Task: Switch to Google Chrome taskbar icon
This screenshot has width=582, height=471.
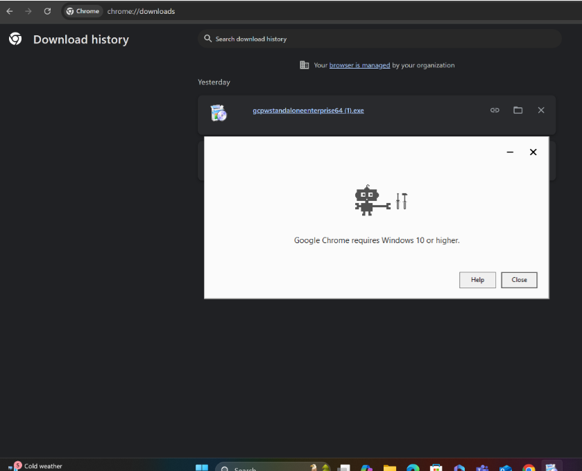Action: pos(529,468)
